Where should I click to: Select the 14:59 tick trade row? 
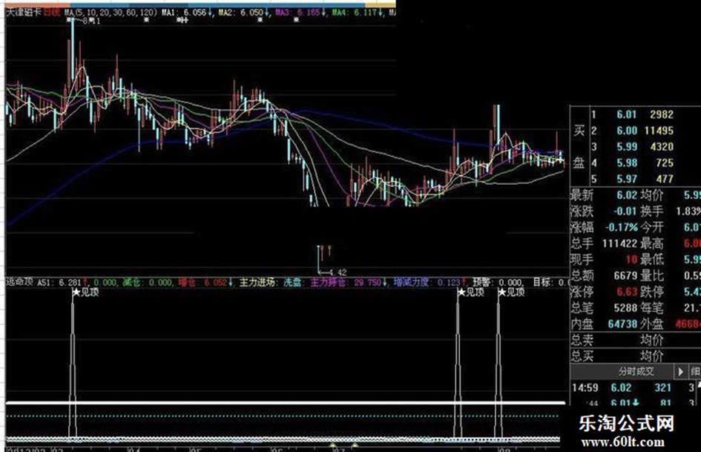tap(633, 387)
